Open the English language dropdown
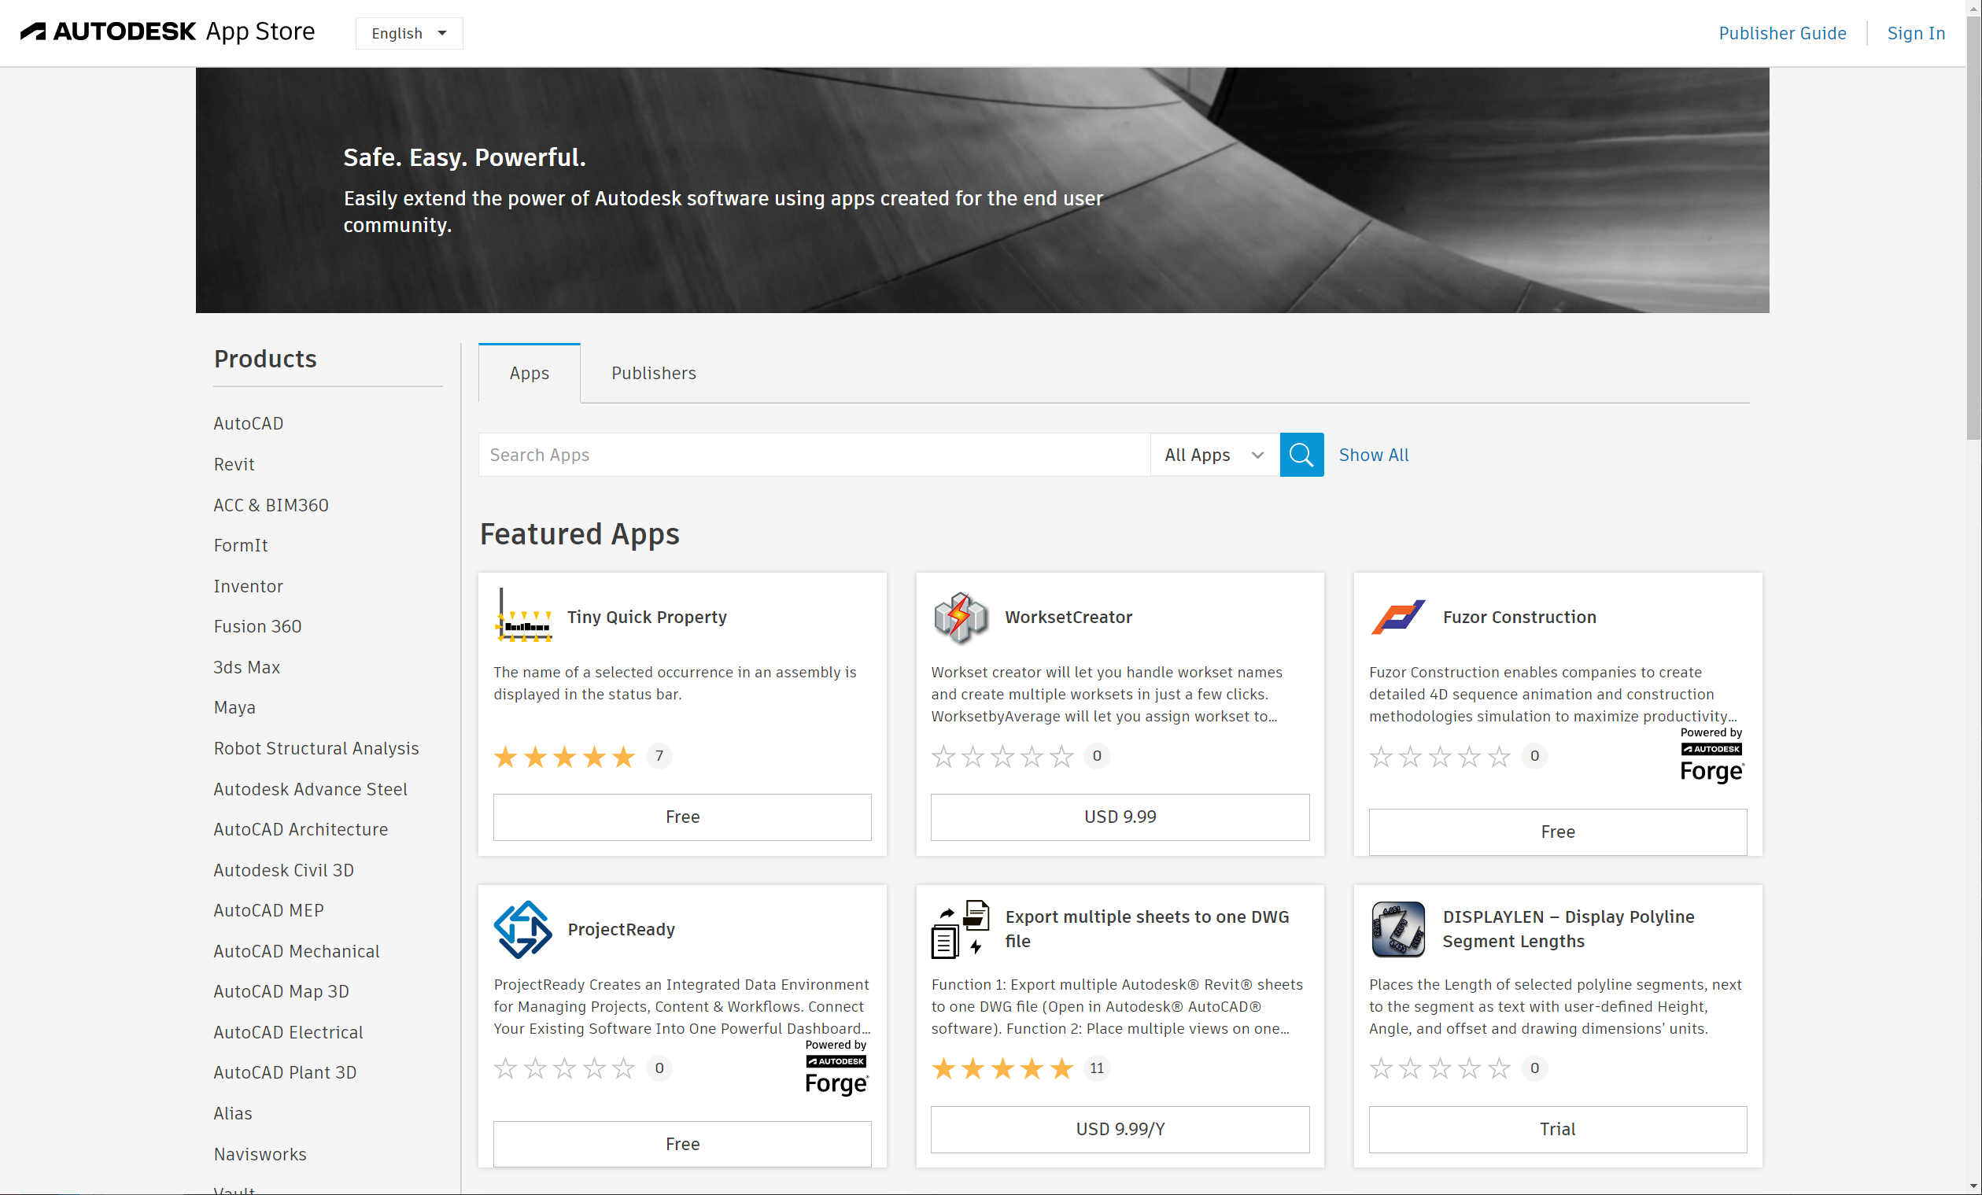This screenshot has height=1195, width=1982. click(408, 33)
